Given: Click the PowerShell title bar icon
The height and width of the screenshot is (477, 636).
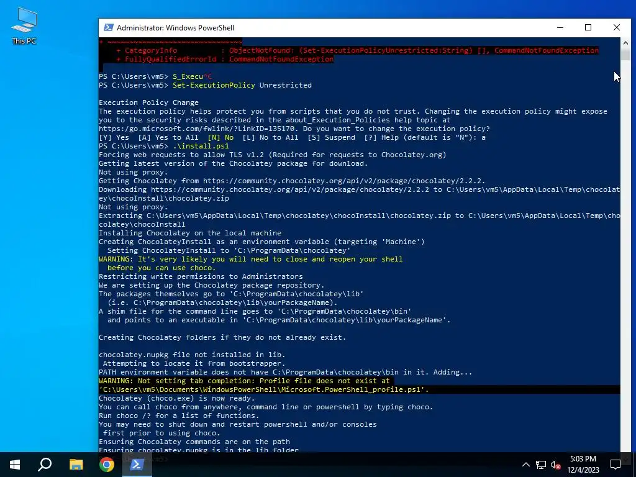Looking at the screenshot, I should [108, 27].
